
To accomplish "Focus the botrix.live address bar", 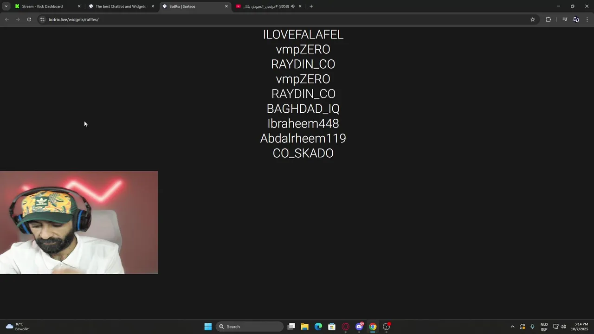I will 288,19.
